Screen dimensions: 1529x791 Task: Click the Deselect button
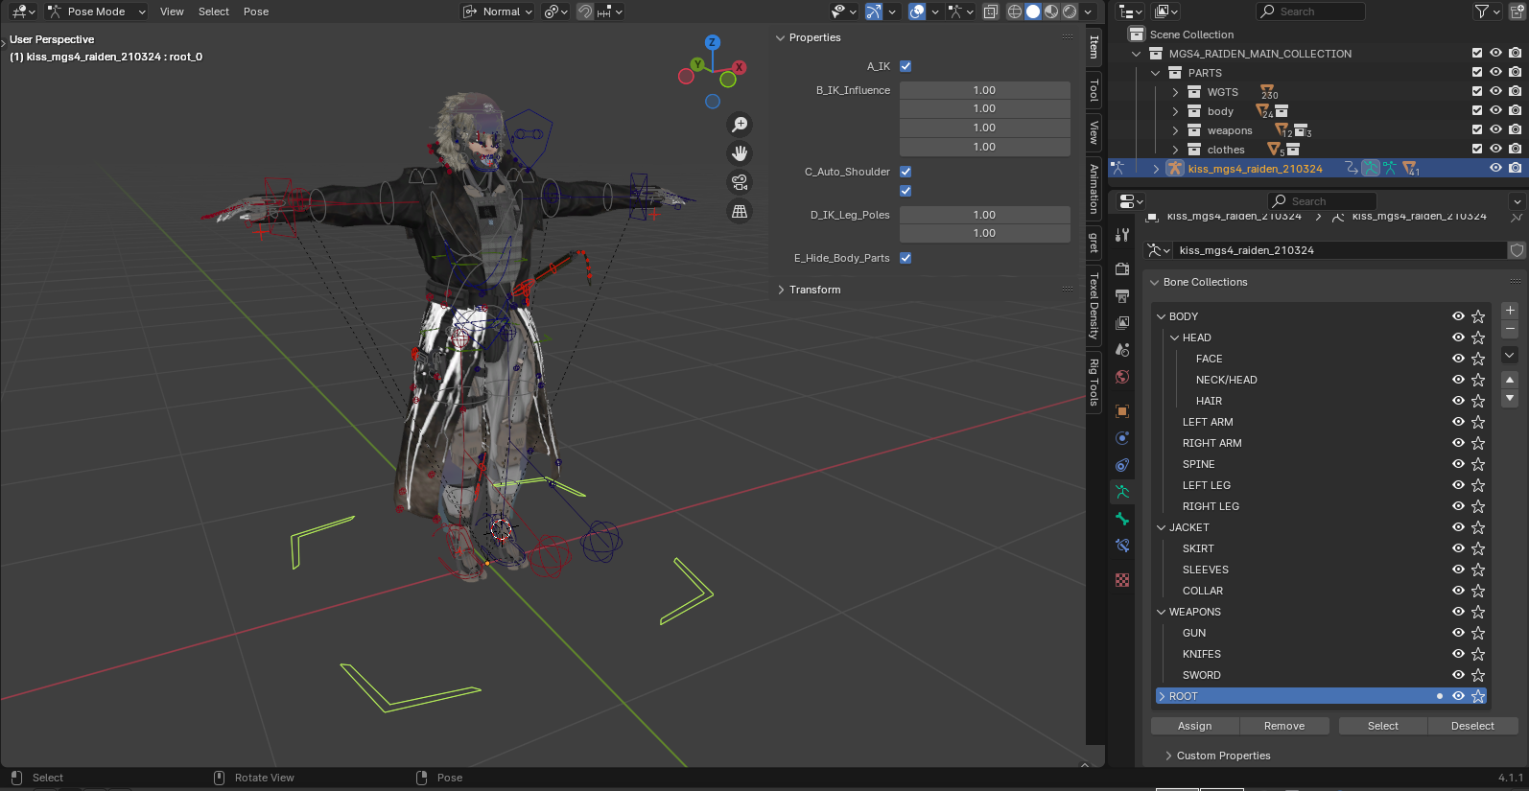1472,726
